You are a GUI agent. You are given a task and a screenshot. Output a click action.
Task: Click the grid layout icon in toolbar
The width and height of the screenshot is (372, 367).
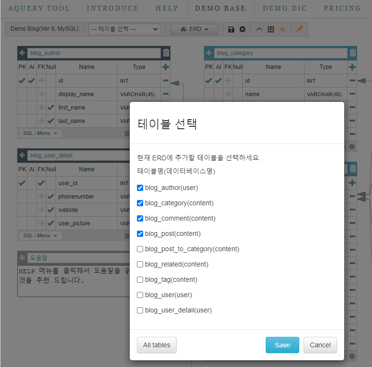point(271,29)
